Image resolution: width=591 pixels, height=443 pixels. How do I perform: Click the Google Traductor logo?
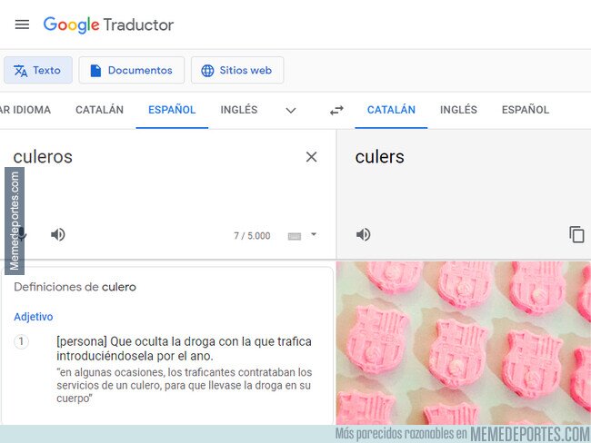108,25
